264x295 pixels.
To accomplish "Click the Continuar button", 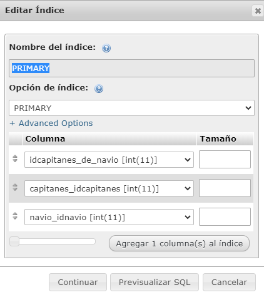I will tap(78, 283).
